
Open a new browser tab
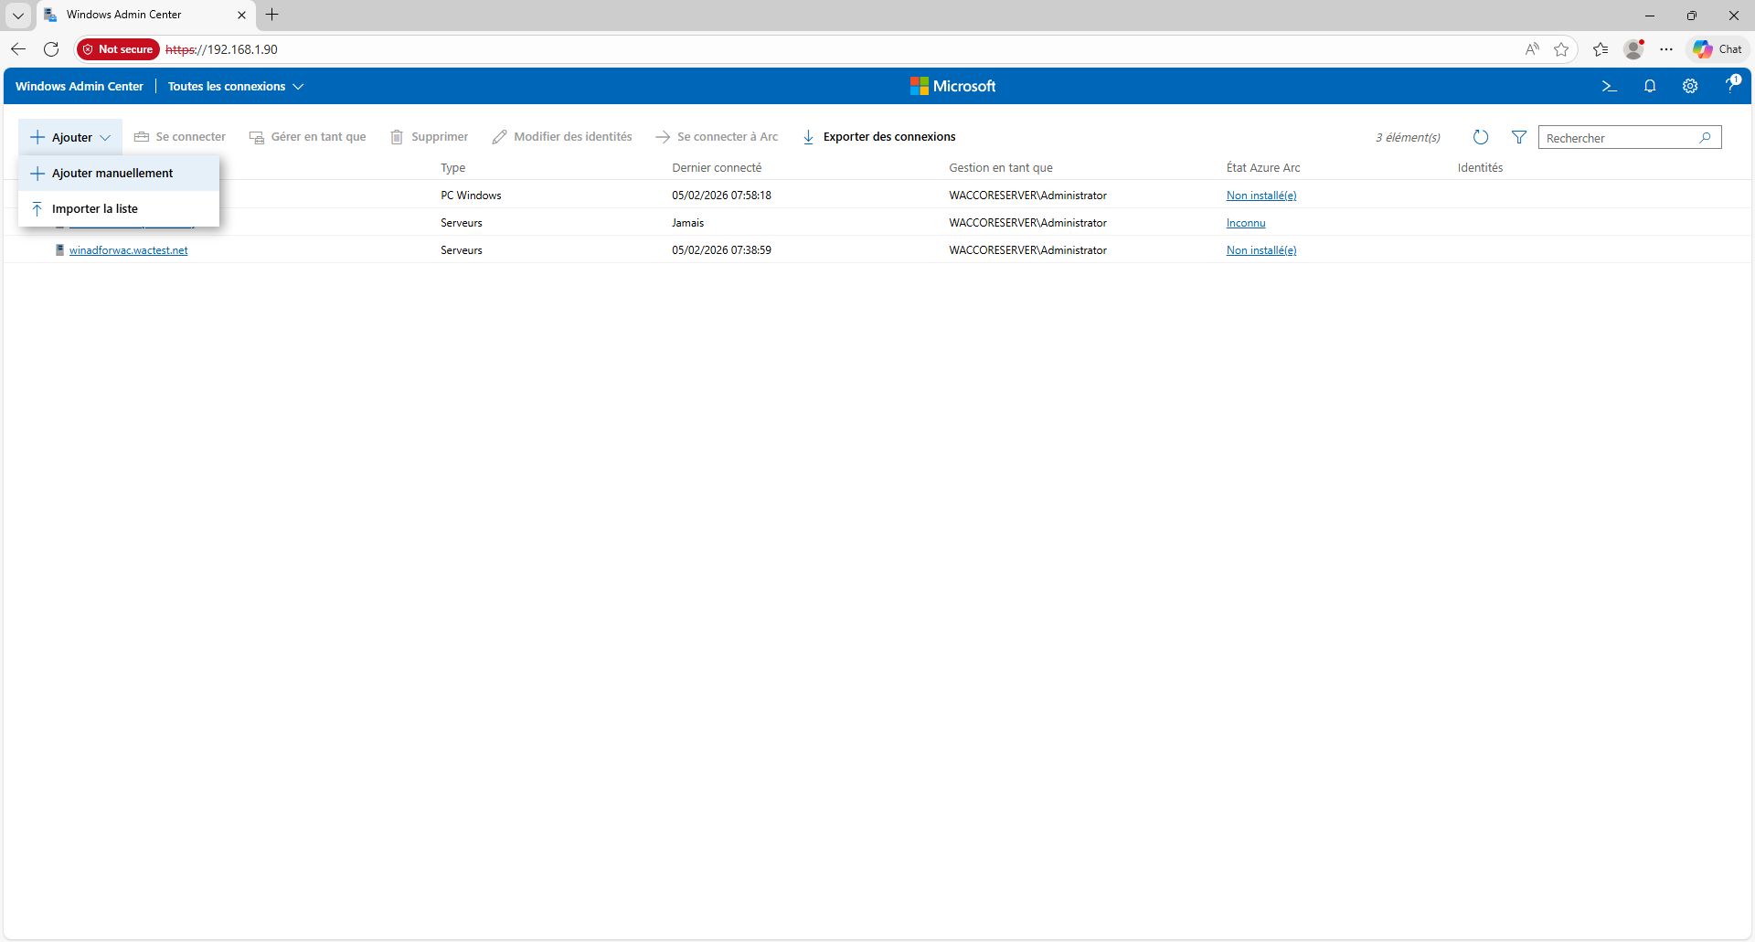272,15
